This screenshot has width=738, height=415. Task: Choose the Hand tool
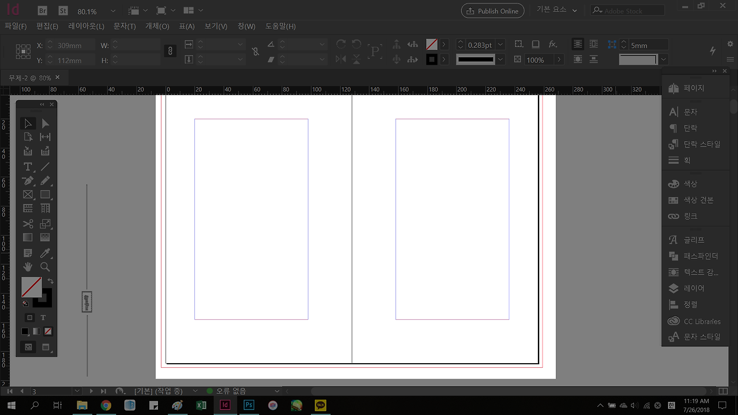(27, 267)
